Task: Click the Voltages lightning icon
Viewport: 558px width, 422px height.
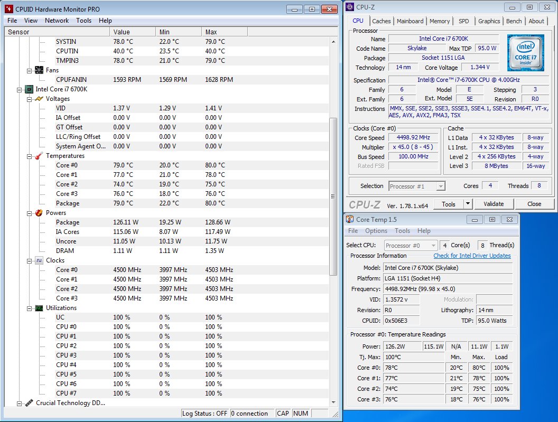Action: [x=39, y=99]
